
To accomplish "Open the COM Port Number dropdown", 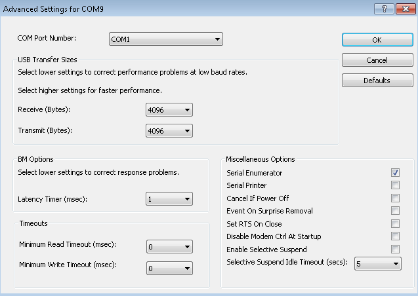I will (x=166, y=39).
